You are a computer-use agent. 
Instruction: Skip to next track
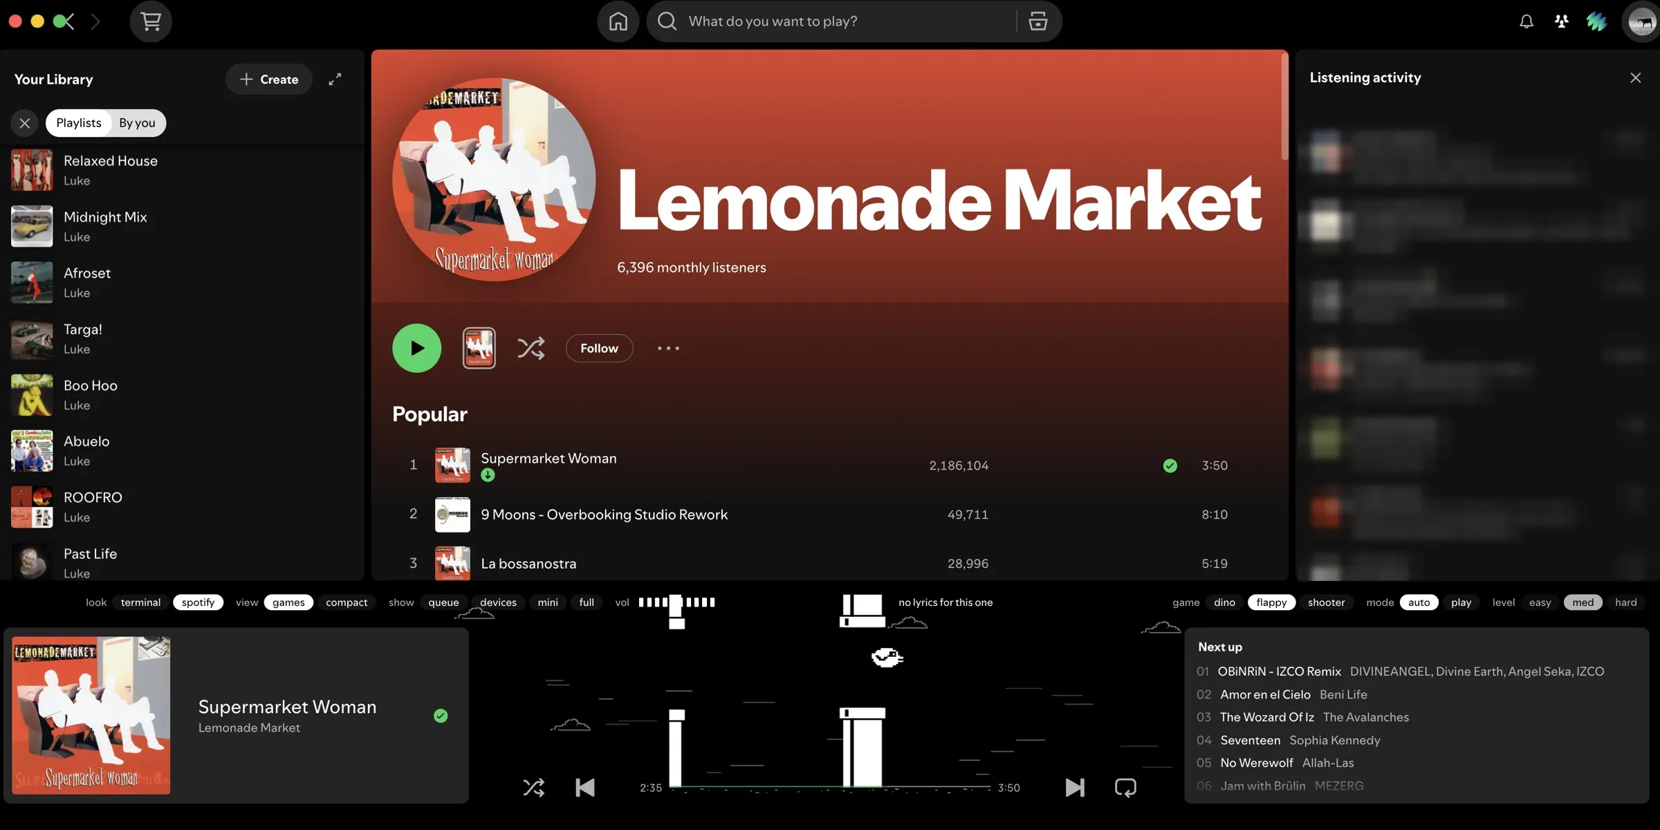click(x=1074, y=787)
